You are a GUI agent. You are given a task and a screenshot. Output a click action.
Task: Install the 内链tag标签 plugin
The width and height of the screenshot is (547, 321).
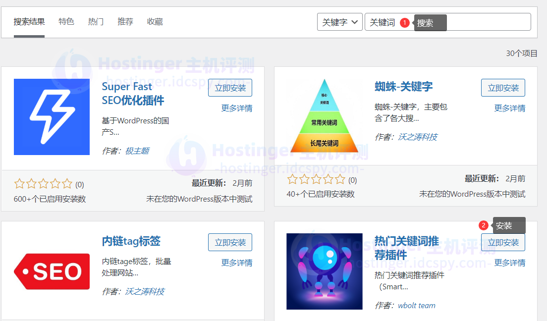230,242
